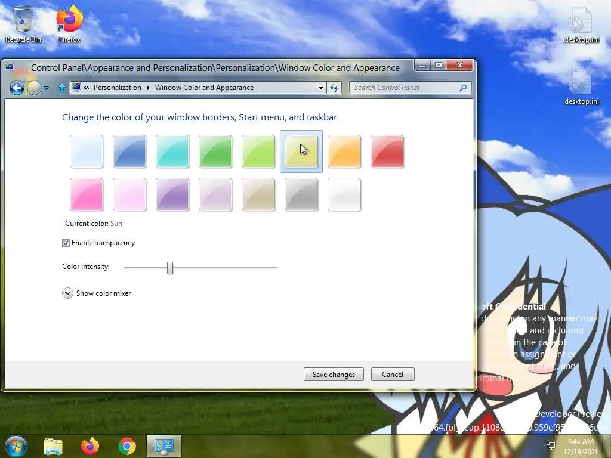The image size is (611, 458).
Task: Select the Fuchsia hot-pink swatch
Action: [87, 194]
